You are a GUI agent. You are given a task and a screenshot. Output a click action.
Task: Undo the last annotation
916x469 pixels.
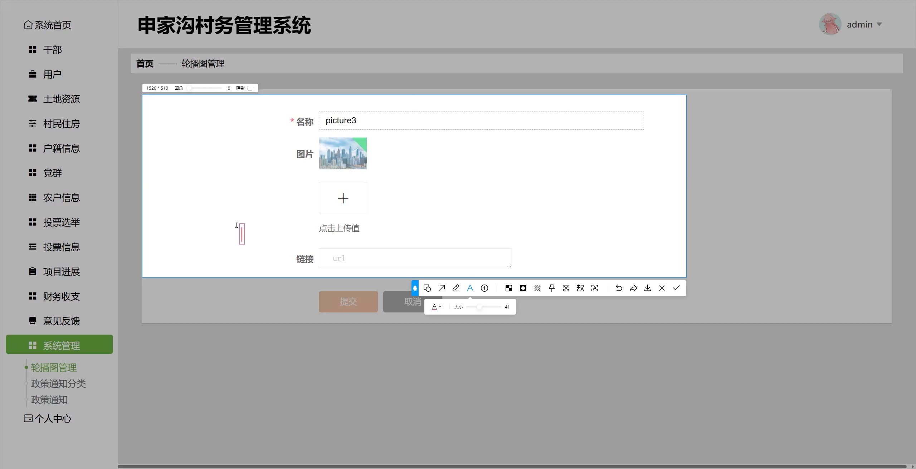[619, 288]
